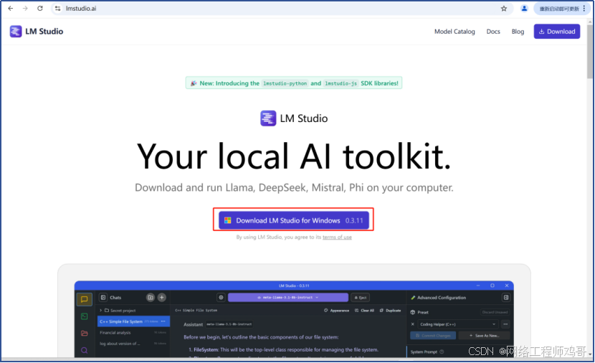
Task: Click the Preset cube icon
Action: tap(413, 312)
